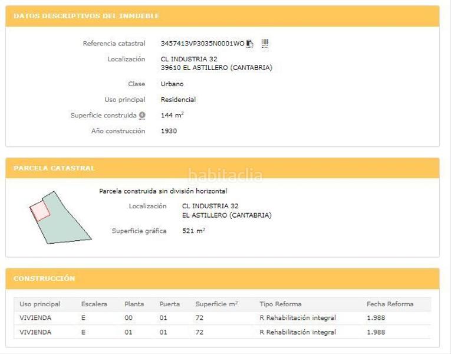Viewport: 451px width, 354px height.
Task: Click the Superficie m² column header
Action: [216, 304]
